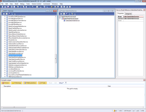Image resolution: width=146 pixels, height=112 pixels.
Task: Click the Cut scissors icon in main toolbar
Action: pyautogui.click(x=21, y=7)
